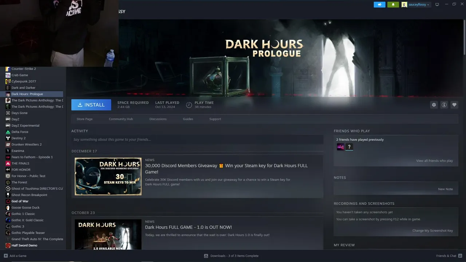Select Dark Hours: Prologue library entry
Image resolution: width=466 pixels, height=262 pixels.
pos(34,94)
